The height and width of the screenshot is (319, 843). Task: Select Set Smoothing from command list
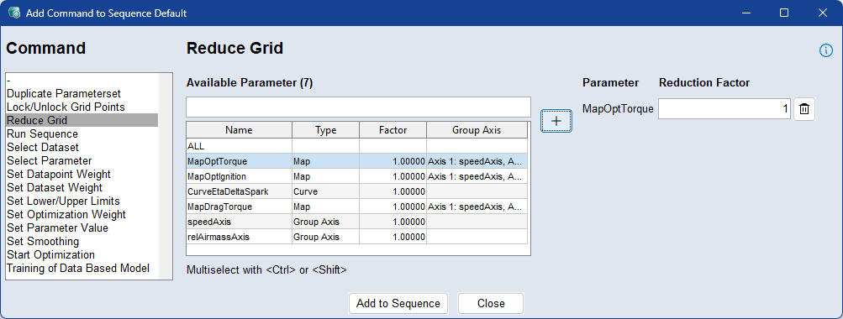pyautogui.click(x=43, y=241)
